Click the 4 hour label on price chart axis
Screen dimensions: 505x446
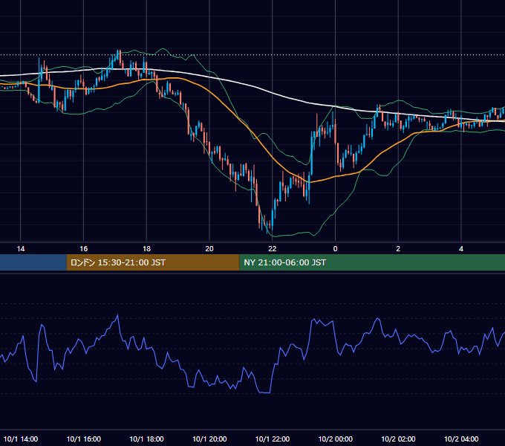[461, 249]
